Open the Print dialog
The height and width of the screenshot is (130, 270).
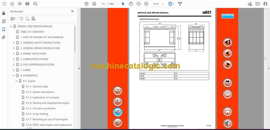click(27, 4)
